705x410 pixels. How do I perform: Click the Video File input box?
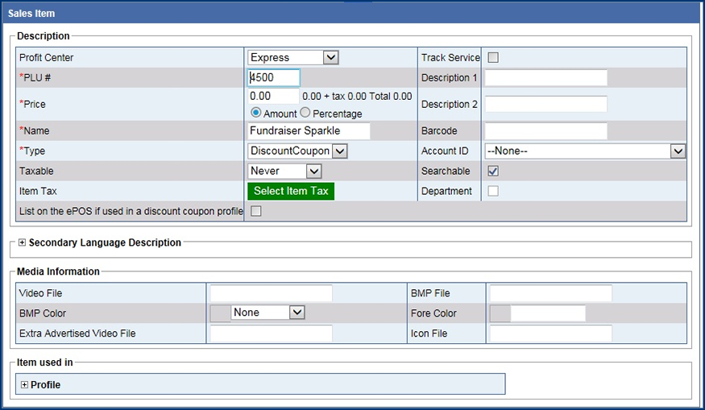pos(271,293)
